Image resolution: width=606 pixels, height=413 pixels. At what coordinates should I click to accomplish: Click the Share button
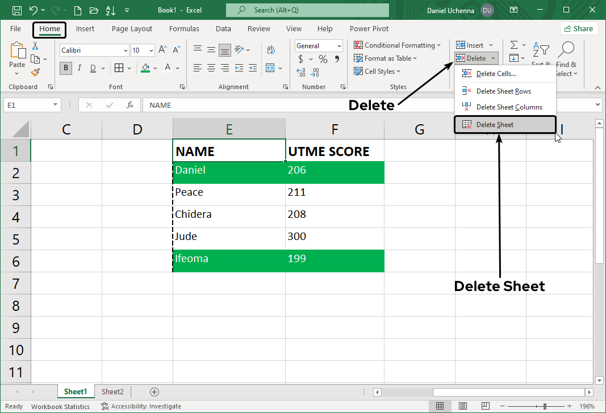pos(579,28)
